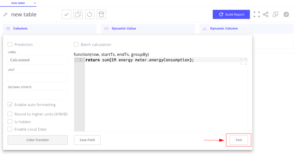Click the checkmark save icon in toolbar

coord(66,14)
